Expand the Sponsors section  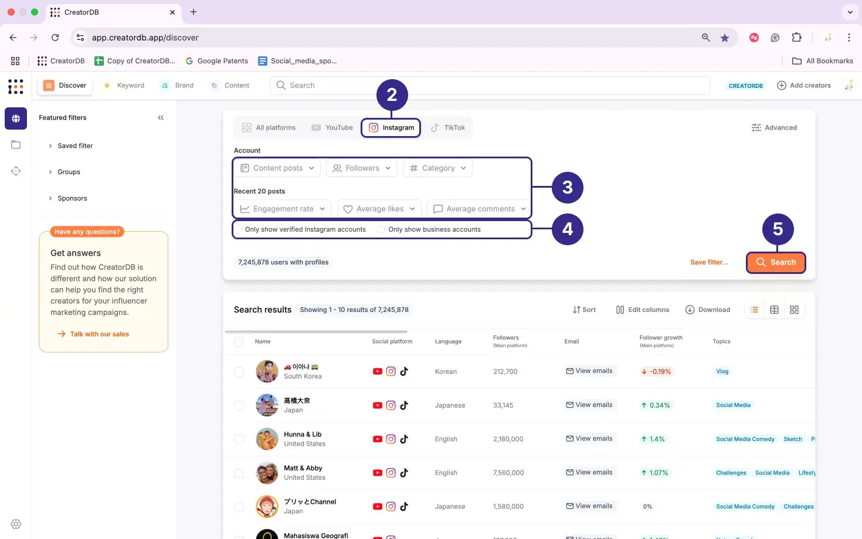pos(67,198)
